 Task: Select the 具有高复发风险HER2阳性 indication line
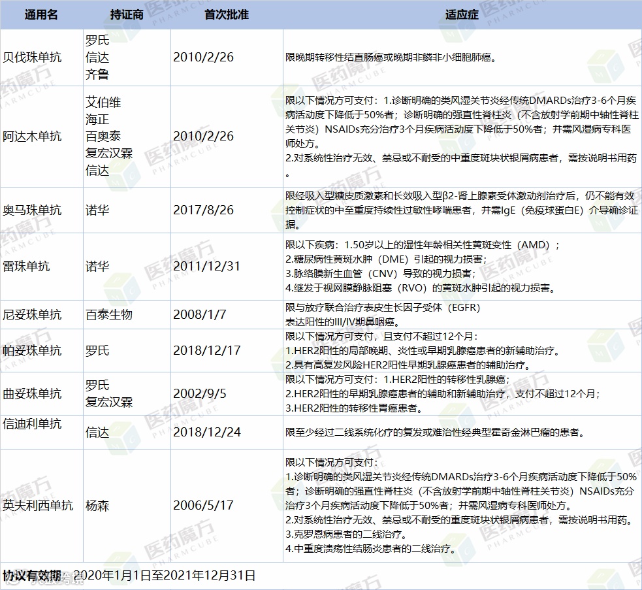pos(409,365)
